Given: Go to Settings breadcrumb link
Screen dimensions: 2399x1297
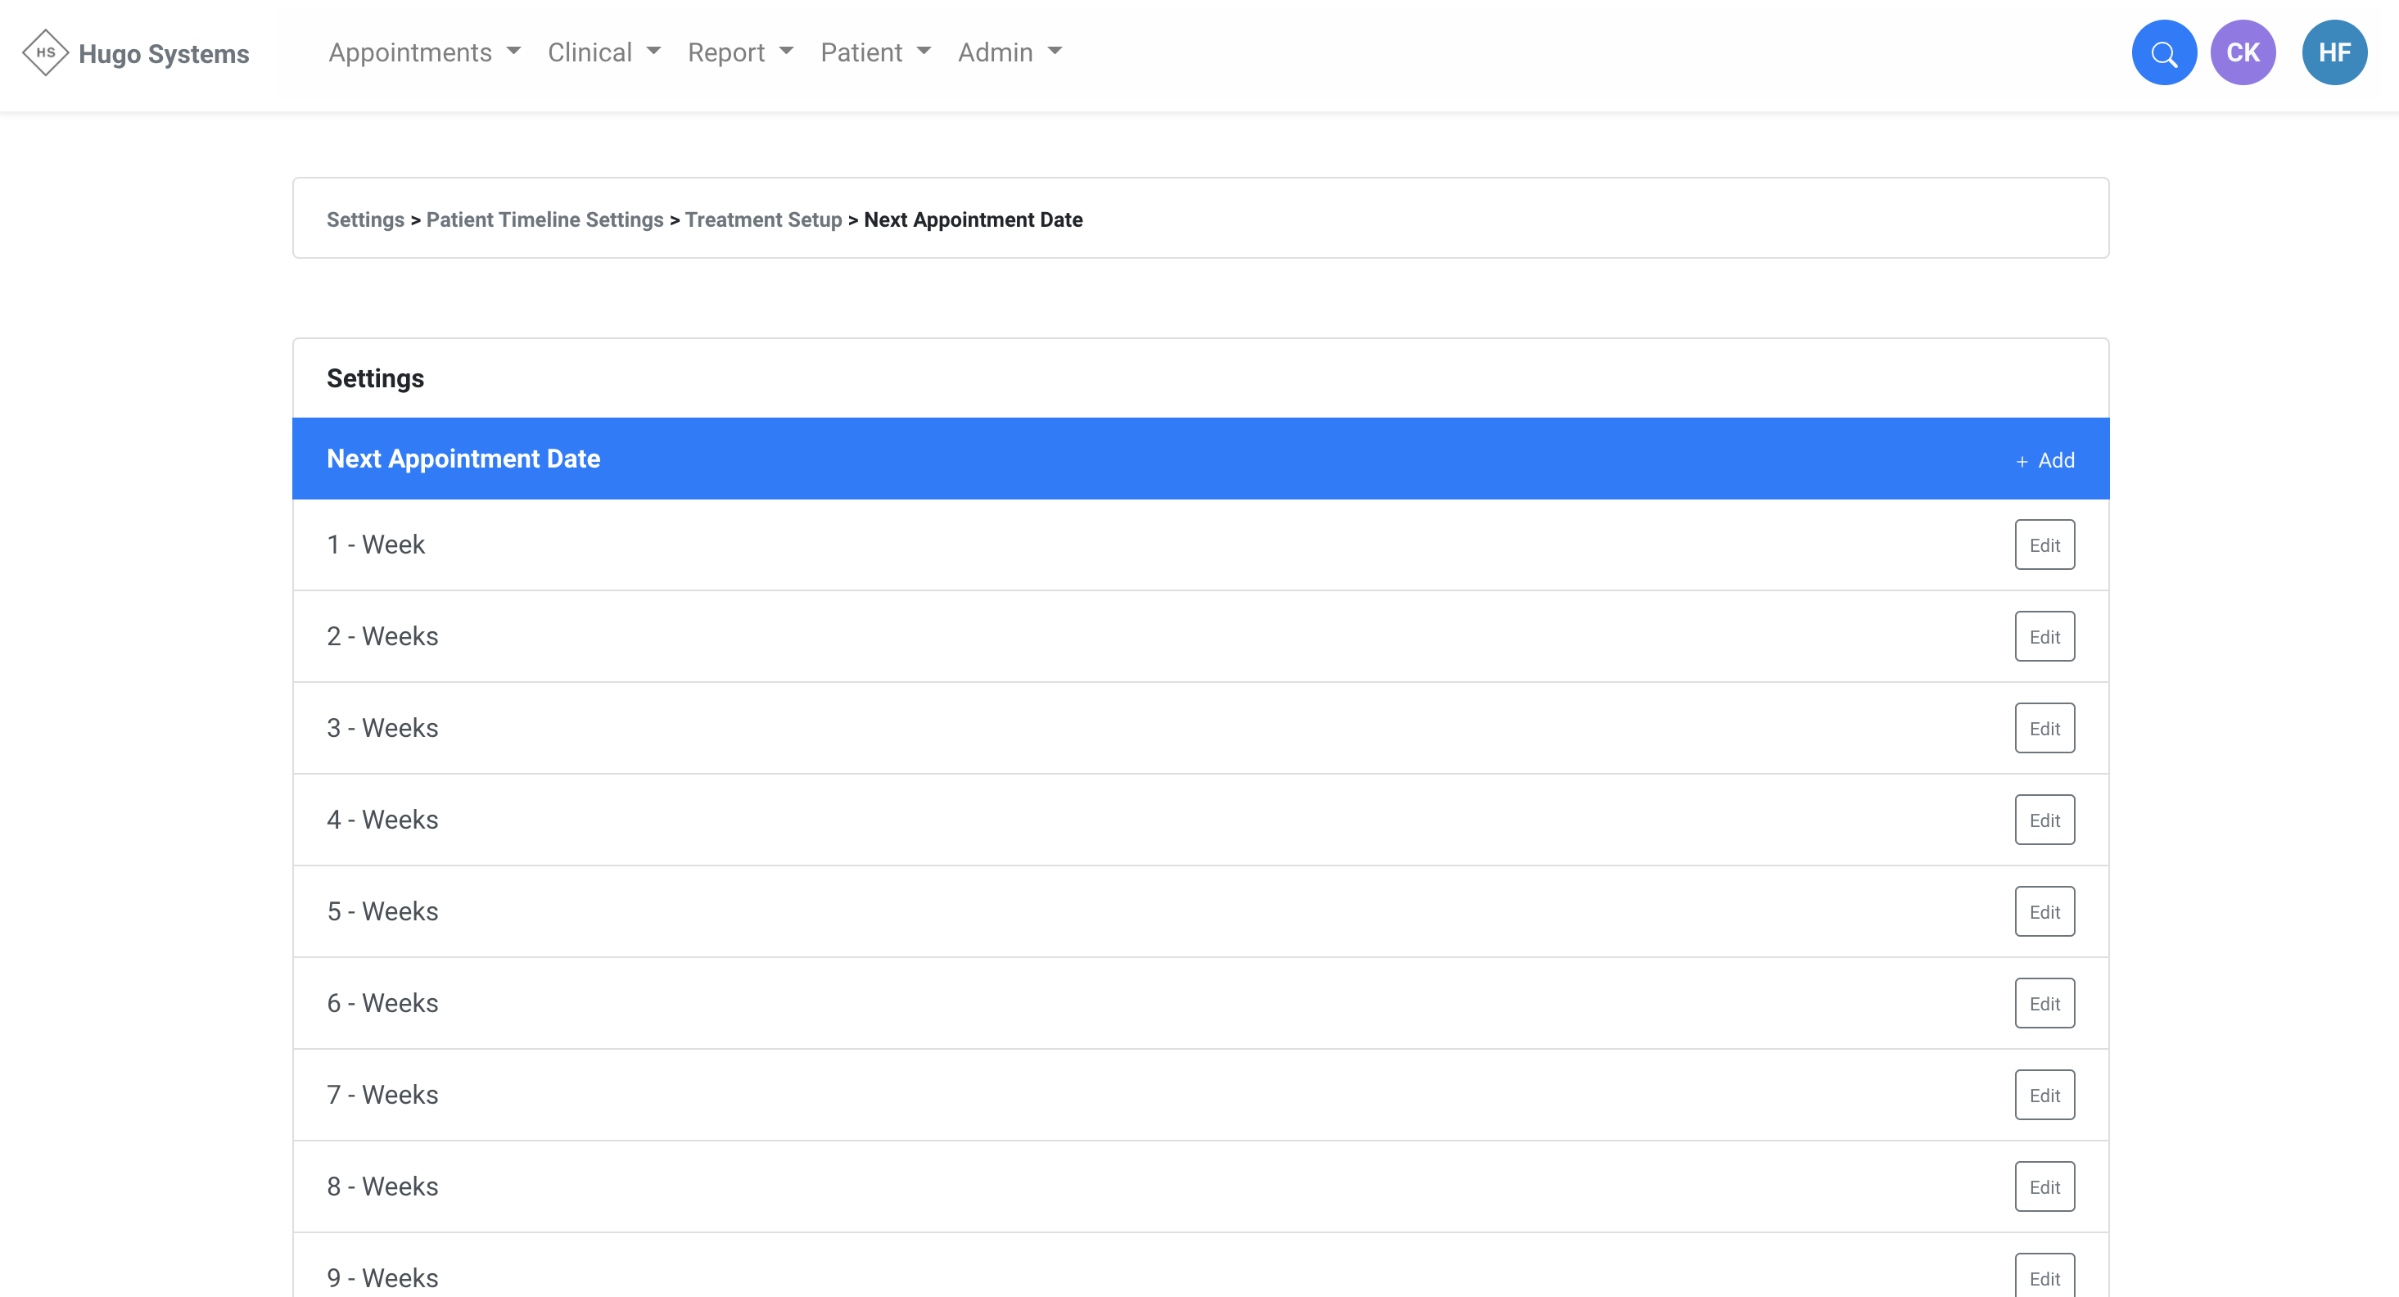Looking at the screenshot, I should click(365, 219).
